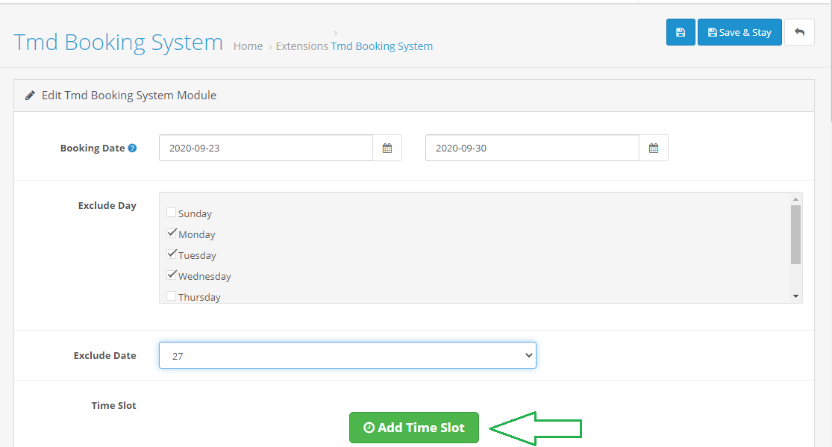Image resolution: width=832 pixels, height=447 pixels.
Task: Open the Extensions breadcrumb link
Action: coord(302,46)
